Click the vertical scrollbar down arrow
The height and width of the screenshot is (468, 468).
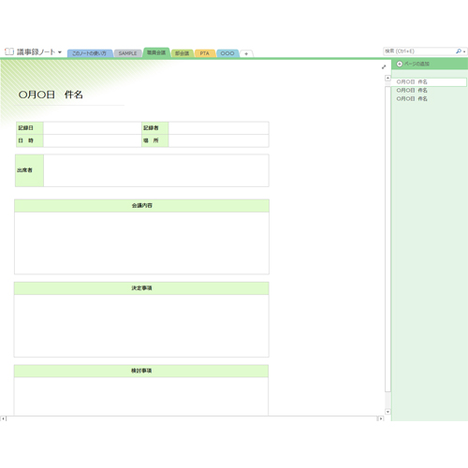click(x=388, y=412)
